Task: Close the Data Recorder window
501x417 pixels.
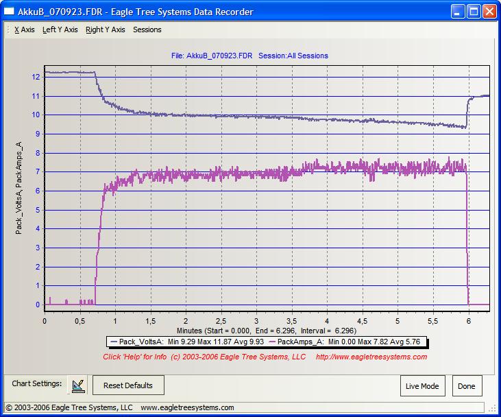Action: click(489, 12)
